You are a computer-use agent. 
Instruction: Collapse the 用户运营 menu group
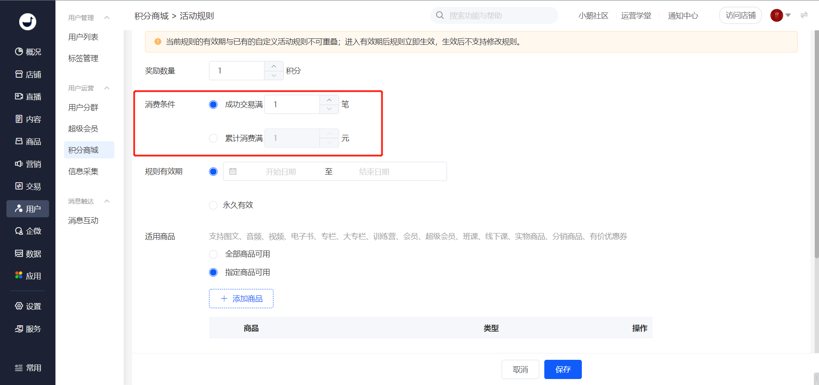(x=107, y=88)
